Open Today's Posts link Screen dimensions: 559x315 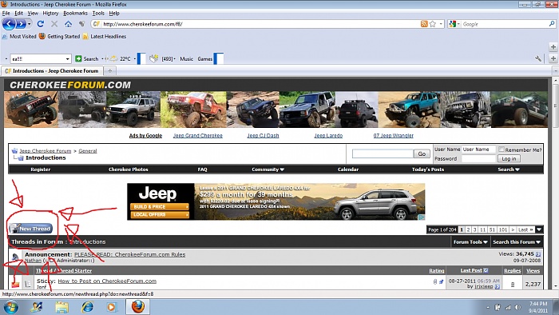click(x=428, y=169)
